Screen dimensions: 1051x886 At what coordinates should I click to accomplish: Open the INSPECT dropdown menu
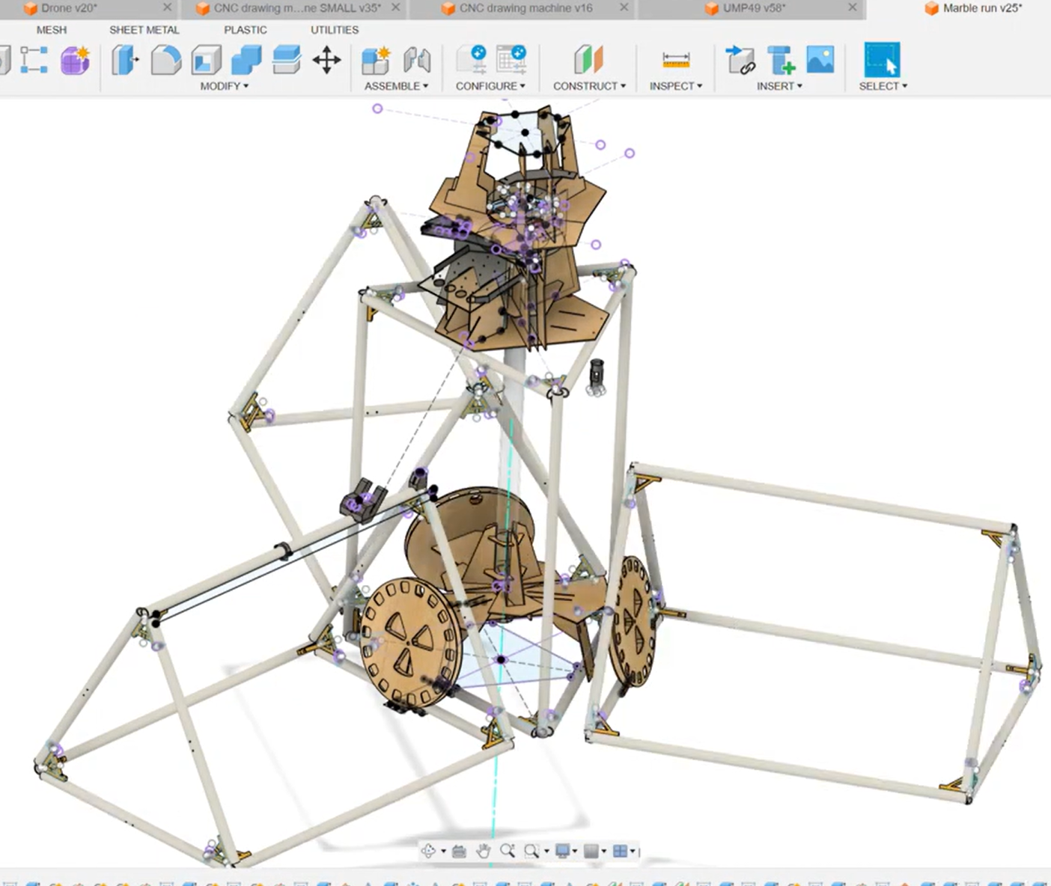point(676,86)
